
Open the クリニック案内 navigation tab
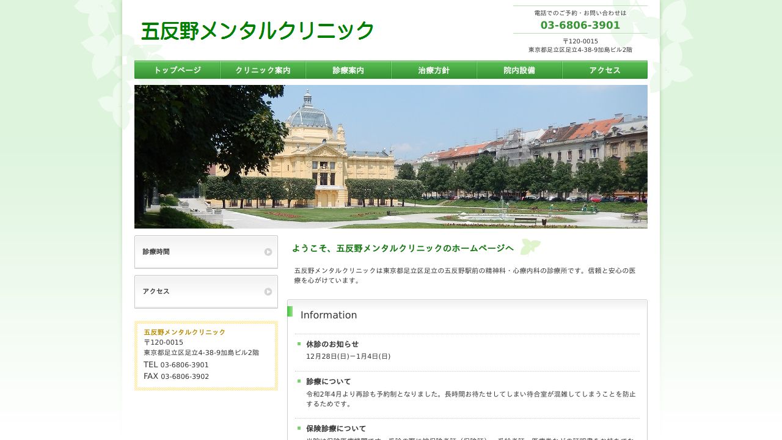263,70
